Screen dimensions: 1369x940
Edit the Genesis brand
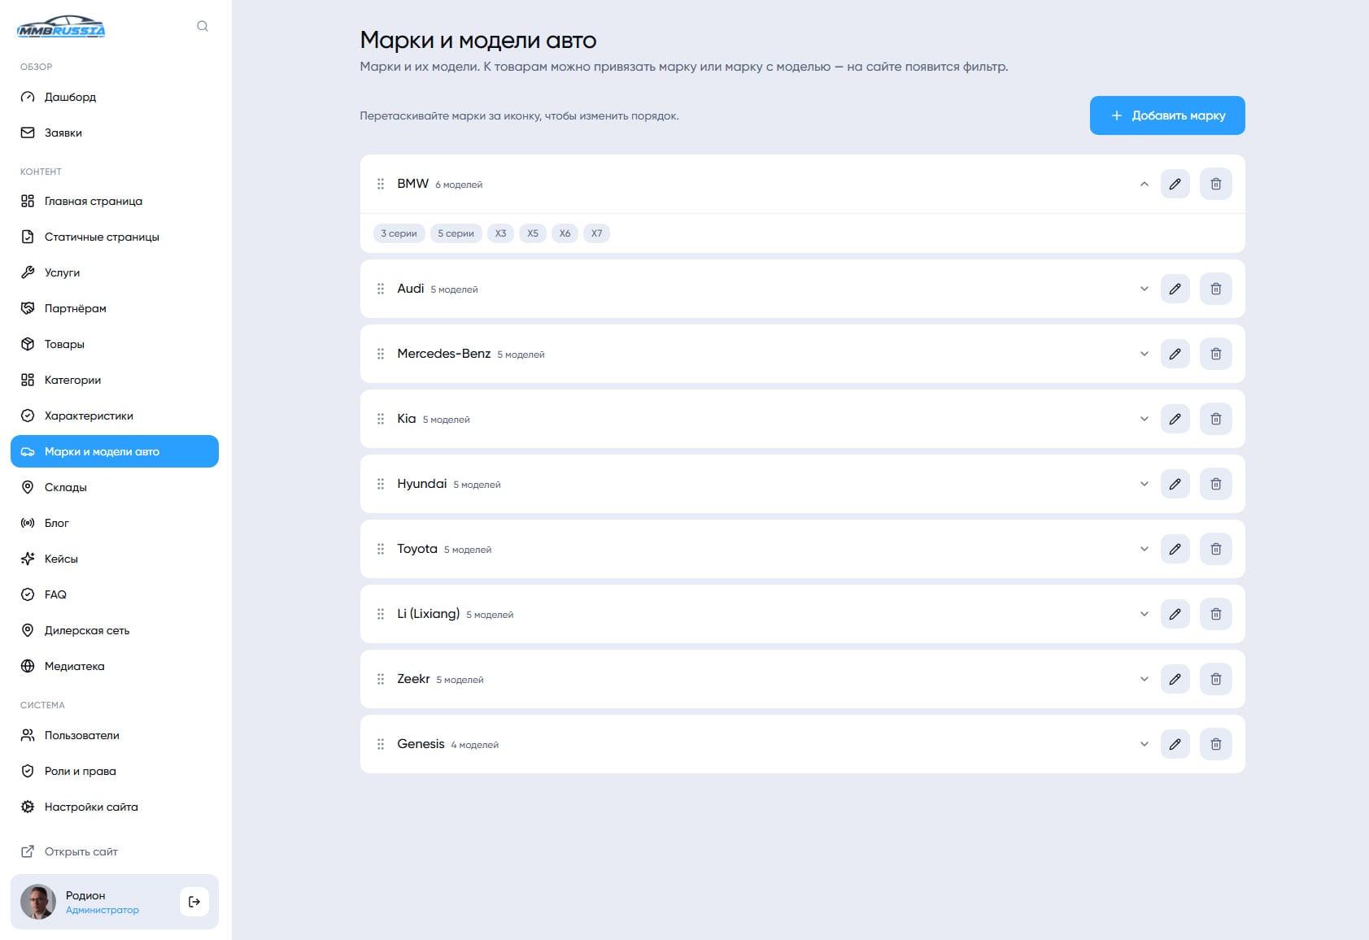click(x=1175, y=744)
